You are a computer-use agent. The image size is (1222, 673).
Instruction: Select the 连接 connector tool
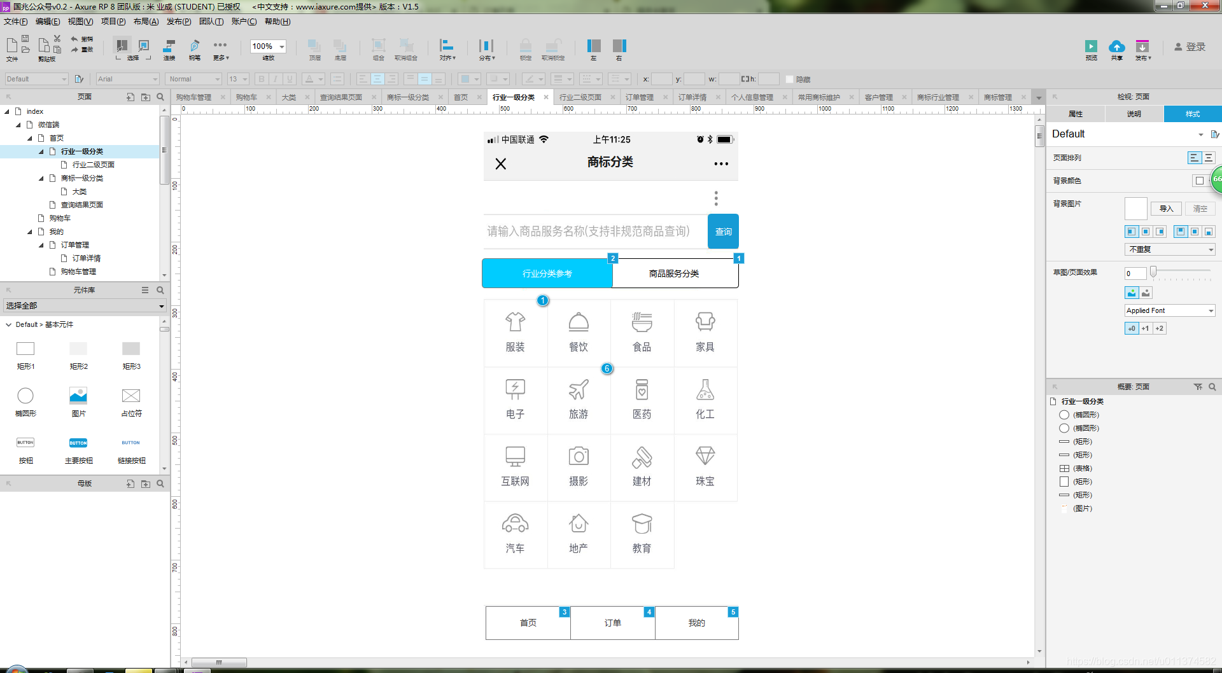click(169, 50)
